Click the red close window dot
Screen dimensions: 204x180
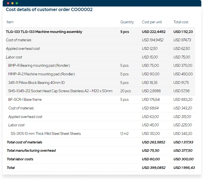click(8, 3)
